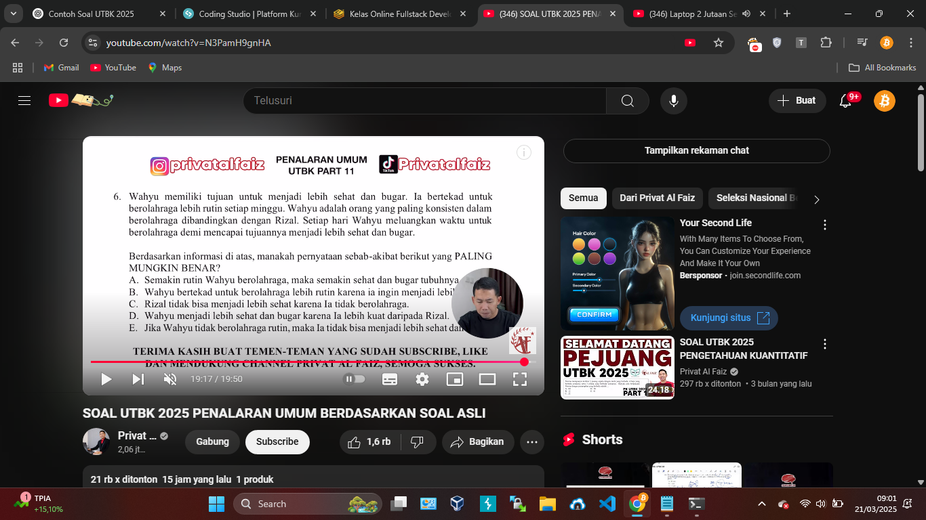Screen dimensions: 926x520
Task: Dislike the video
Action: [418, 442]
